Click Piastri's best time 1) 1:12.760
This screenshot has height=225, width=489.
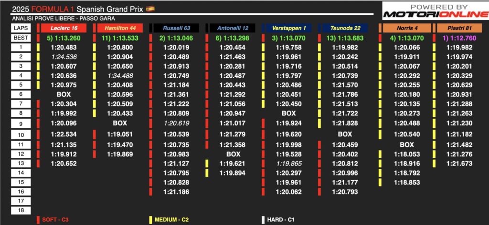point(459,38)
